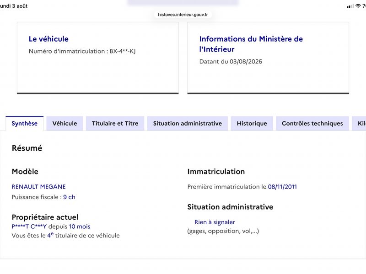Click the registration number BX-4**-KJ
366x274 pixels.
tap(123, 51)
